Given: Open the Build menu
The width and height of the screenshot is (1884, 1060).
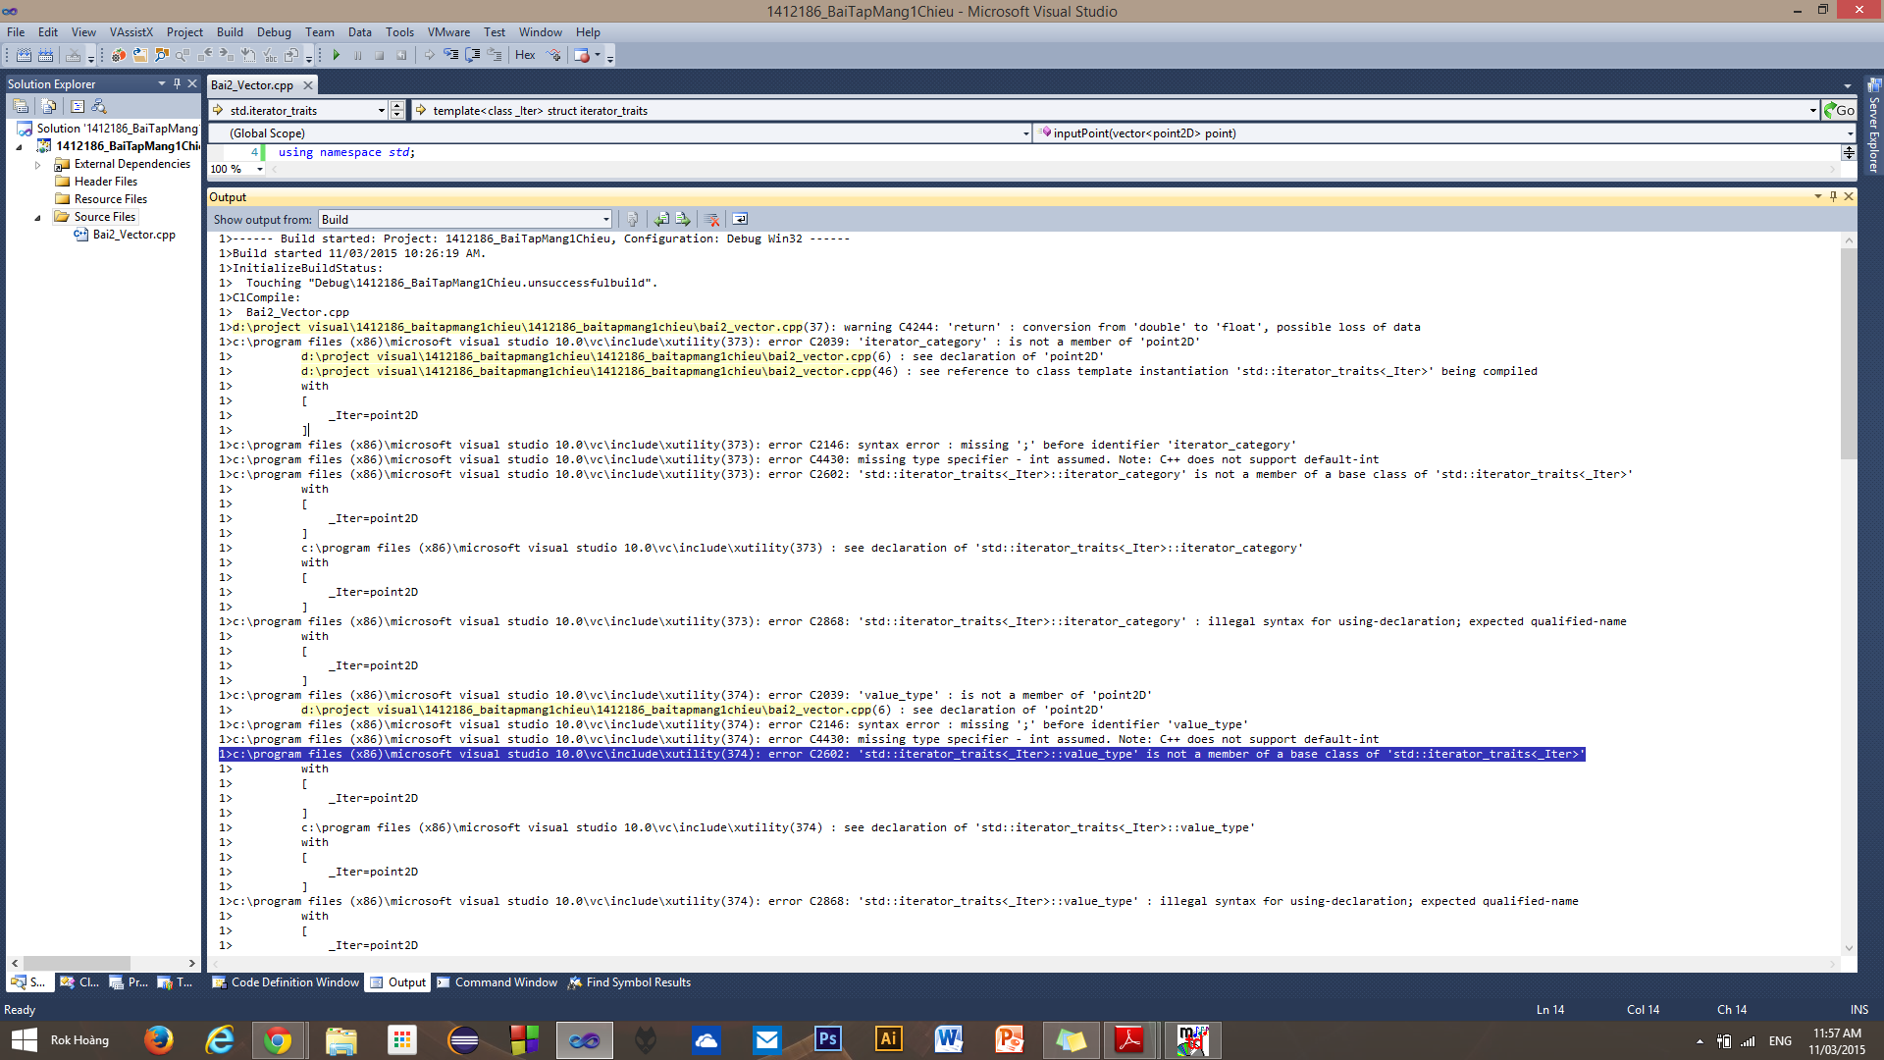Looking at the screenshot, I should point(230,31).
